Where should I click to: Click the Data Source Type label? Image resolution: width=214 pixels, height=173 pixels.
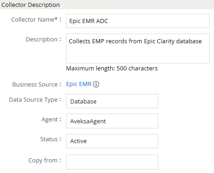tap(33, 100)
